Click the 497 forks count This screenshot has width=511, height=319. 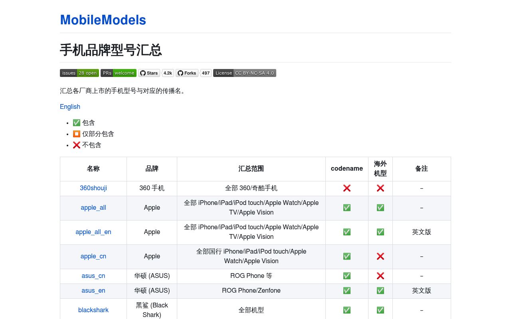pyautogui.click(x=206, y=73)
